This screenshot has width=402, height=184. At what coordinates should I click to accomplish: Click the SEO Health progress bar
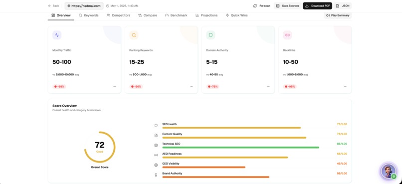(231, 128)
